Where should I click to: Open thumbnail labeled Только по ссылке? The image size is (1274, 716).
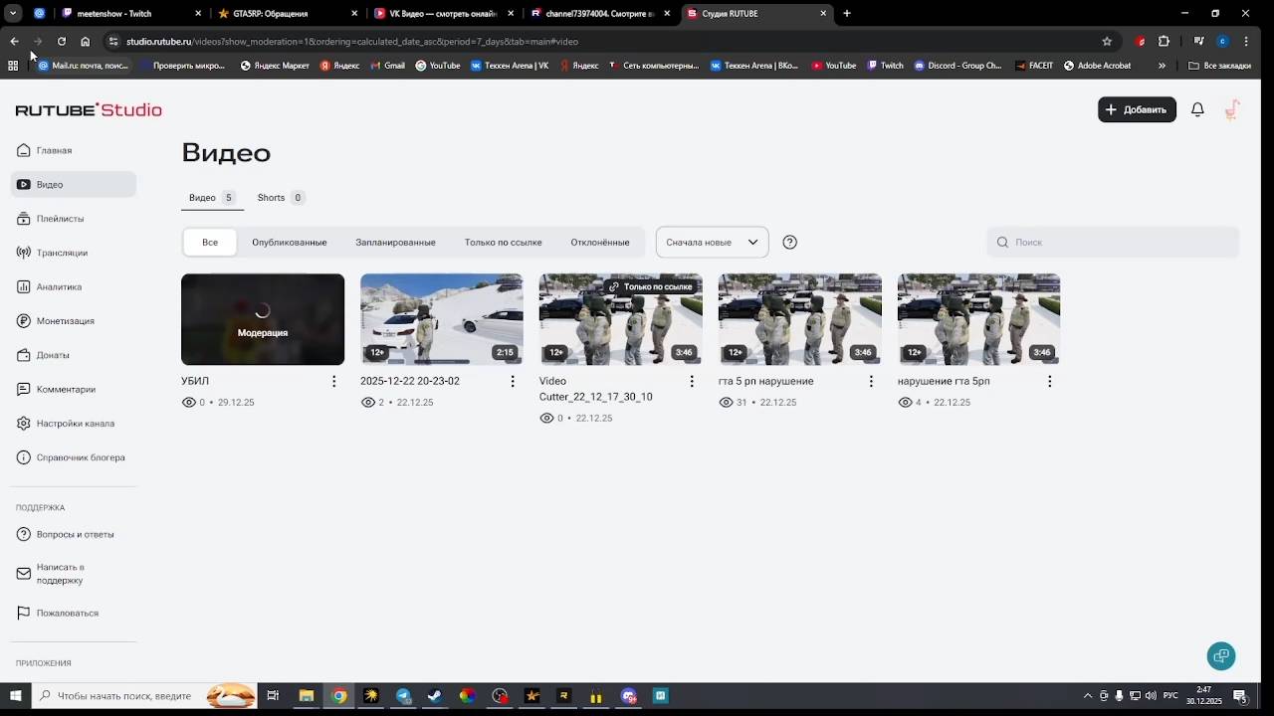click(621, 319)
